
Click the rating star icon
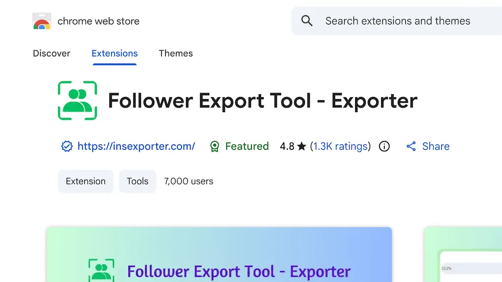pyautogui.click(x=301, y=146)
